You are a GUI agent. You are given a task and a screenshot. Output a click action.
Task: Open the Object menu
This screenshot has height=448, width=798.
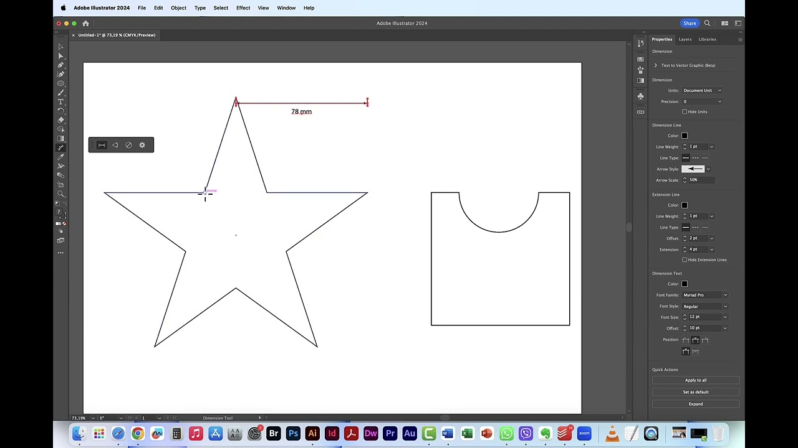click(178, 7)
